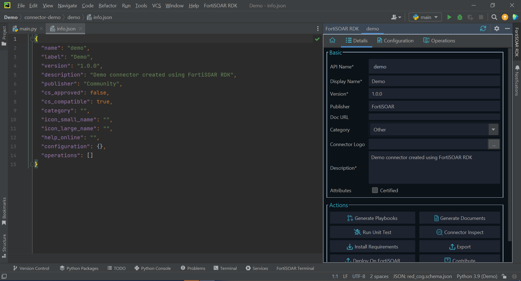Click the Publisher input field
The width and height of the screenshot is (521, 281).
click(434, 106)
